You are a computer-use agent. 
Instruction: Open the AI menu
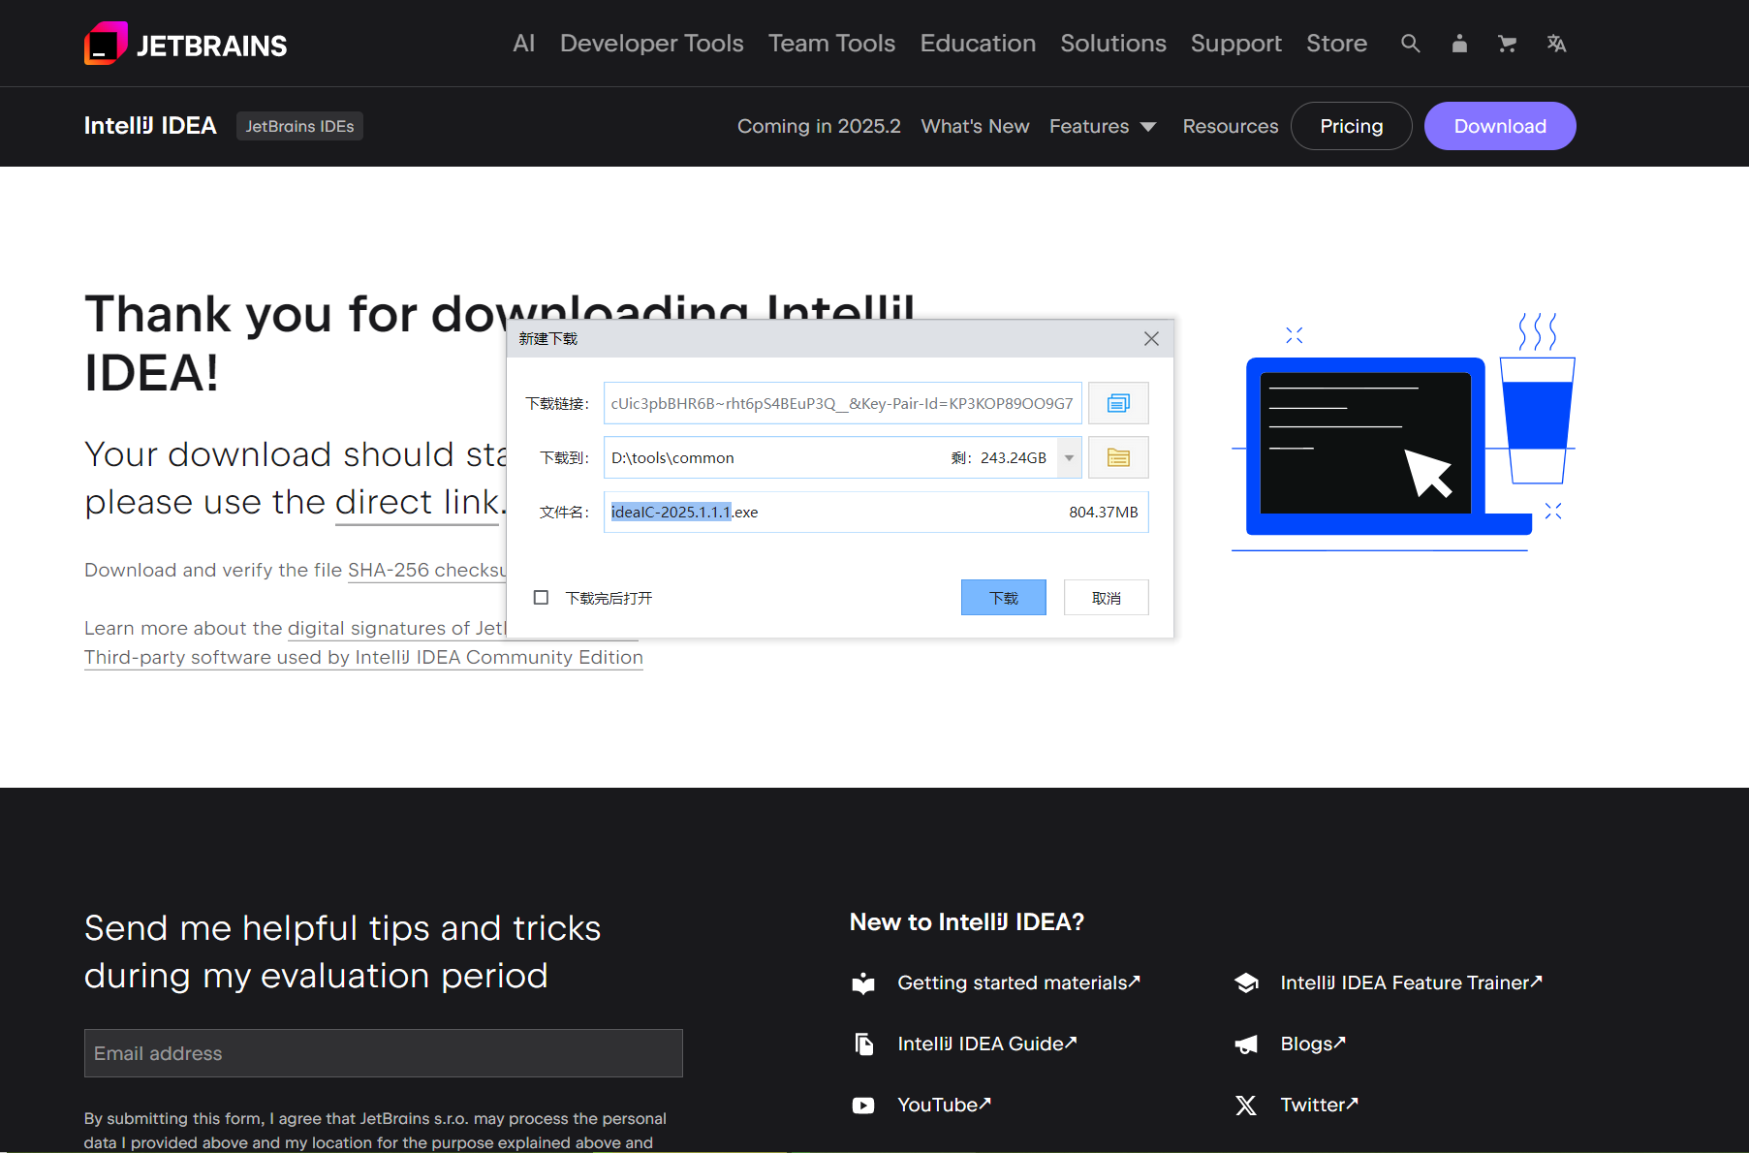point(524,44)
